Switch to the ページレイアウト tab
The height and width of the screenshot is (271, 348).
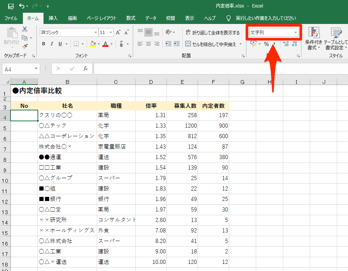tap(101, 18)
